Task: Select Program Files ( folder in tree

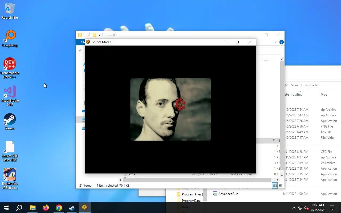Action: click(190, 194)
